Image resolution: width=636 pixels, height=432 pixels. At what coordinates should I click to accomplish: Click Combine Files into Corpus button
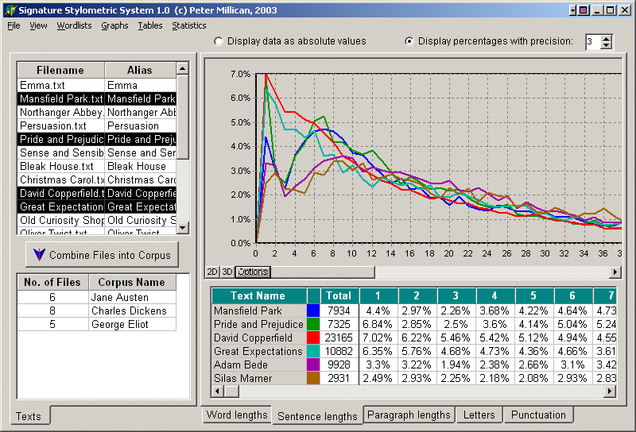pyautogui.click(x=102, y=255)
